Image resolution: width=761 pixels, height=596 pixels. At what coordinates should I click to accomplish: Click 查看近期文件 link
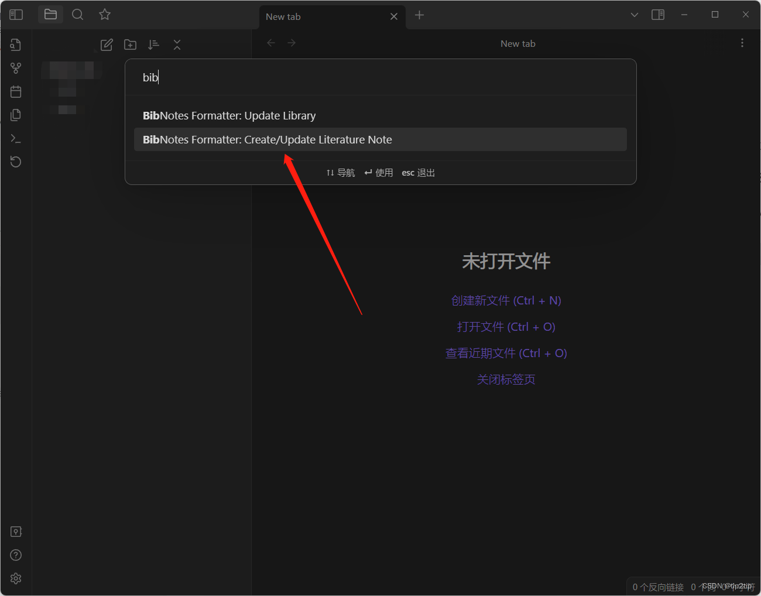[x=506, y=353]
